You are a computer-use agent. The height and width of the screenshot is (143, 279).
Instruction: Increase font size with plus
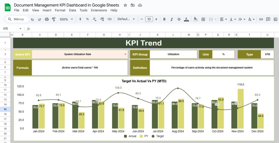[156, 19]
